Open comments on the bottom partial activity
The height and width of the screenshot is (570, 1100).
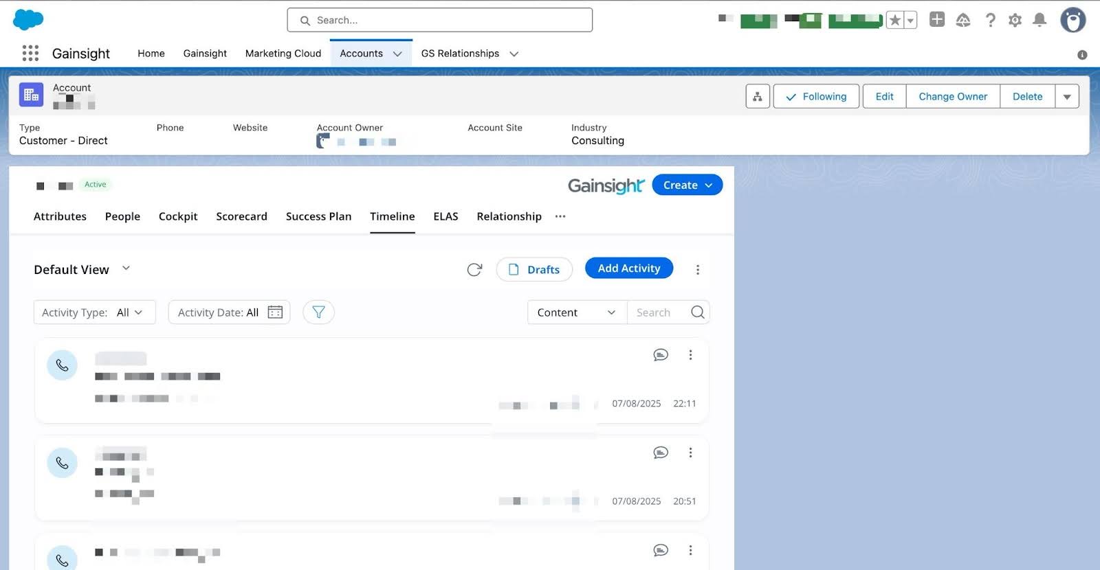point(661,550)
